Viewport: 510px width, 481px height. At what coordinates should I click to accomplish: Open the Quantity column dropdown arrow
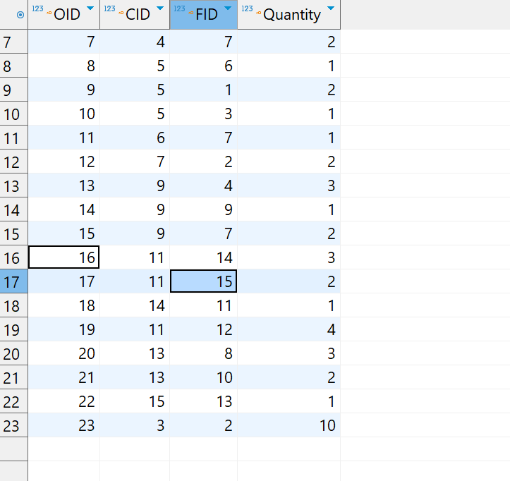[x=329, y=9]
